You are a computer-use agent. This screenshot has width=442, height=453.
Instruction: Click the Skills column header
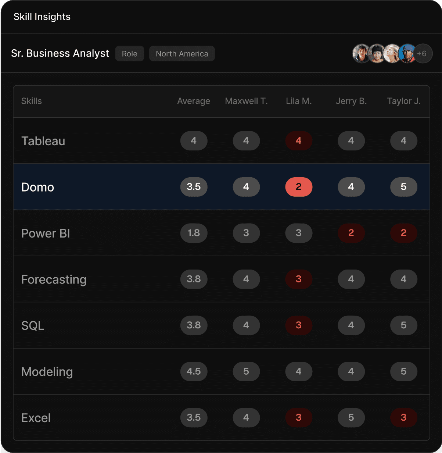point(32,101)
